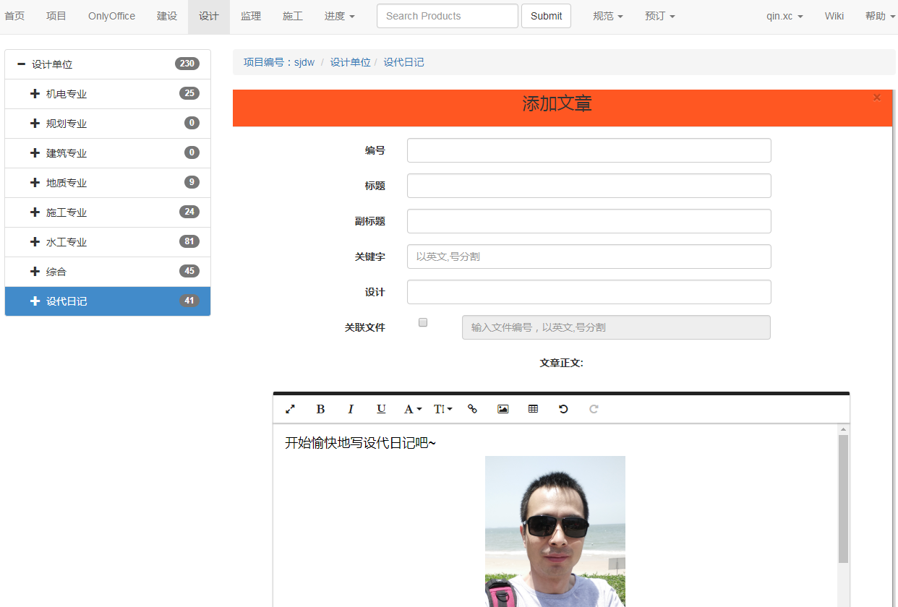Open font color dropdown in editor
The width and height of the screenshot is (898, 607).
pos(412,409)
